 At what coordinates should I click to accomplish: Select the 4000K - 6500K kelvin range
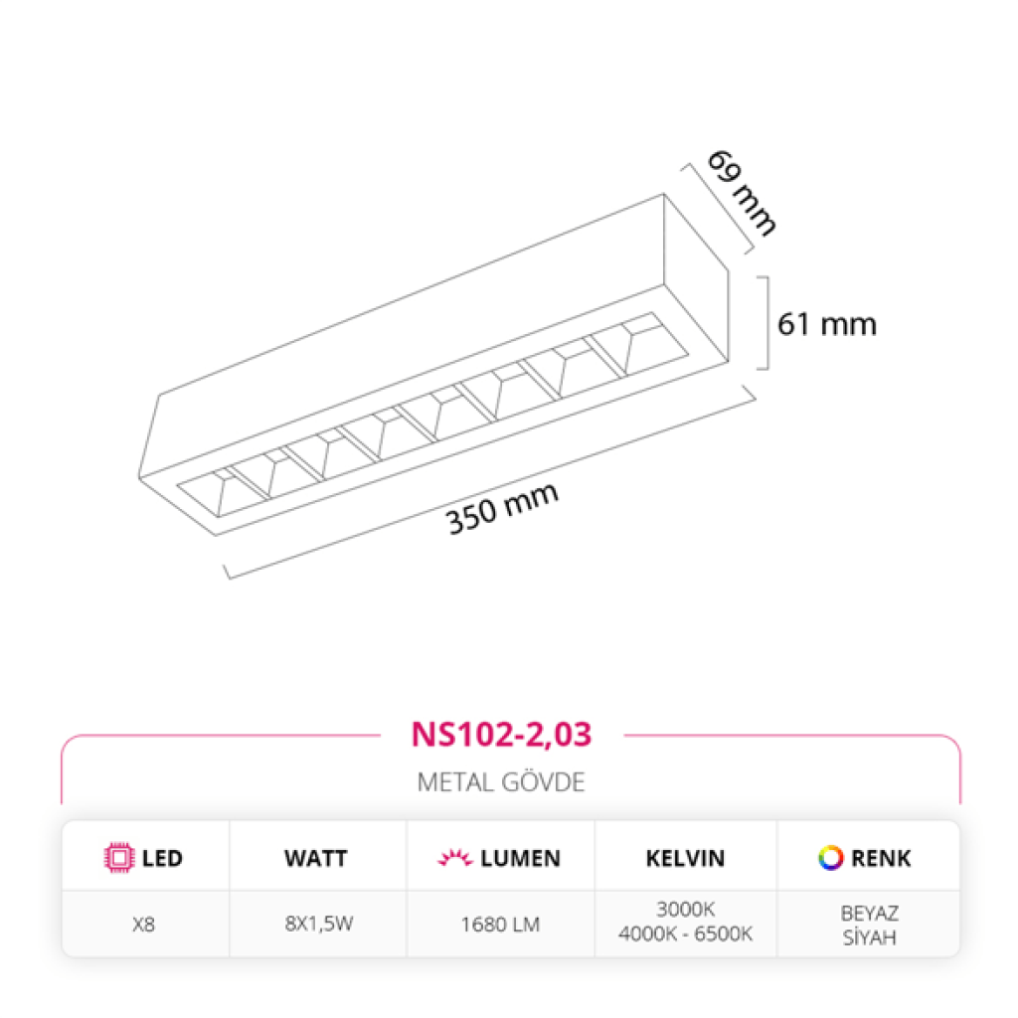point(685,933)
